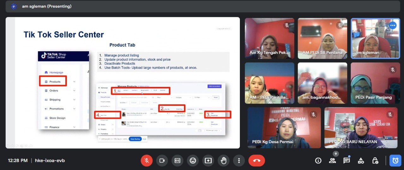Open the in-call chat panel

(x=347, y=161)
